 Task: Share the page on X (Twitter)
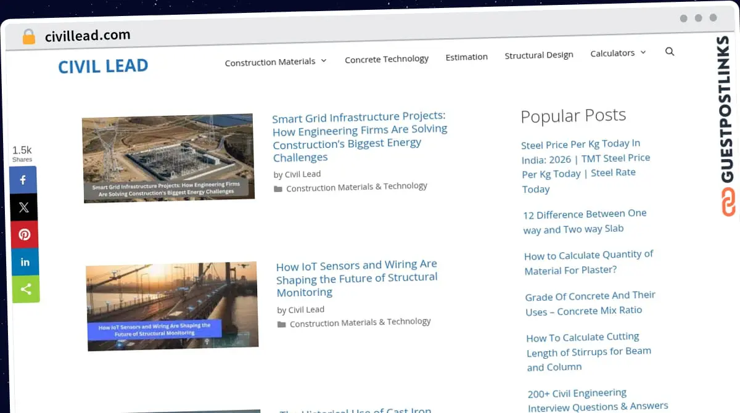tap(23, 208)
